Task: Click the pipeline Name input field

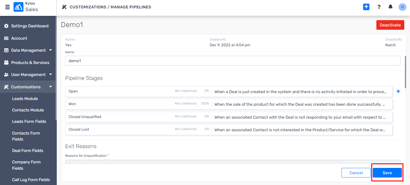Action: click(233, 61)
